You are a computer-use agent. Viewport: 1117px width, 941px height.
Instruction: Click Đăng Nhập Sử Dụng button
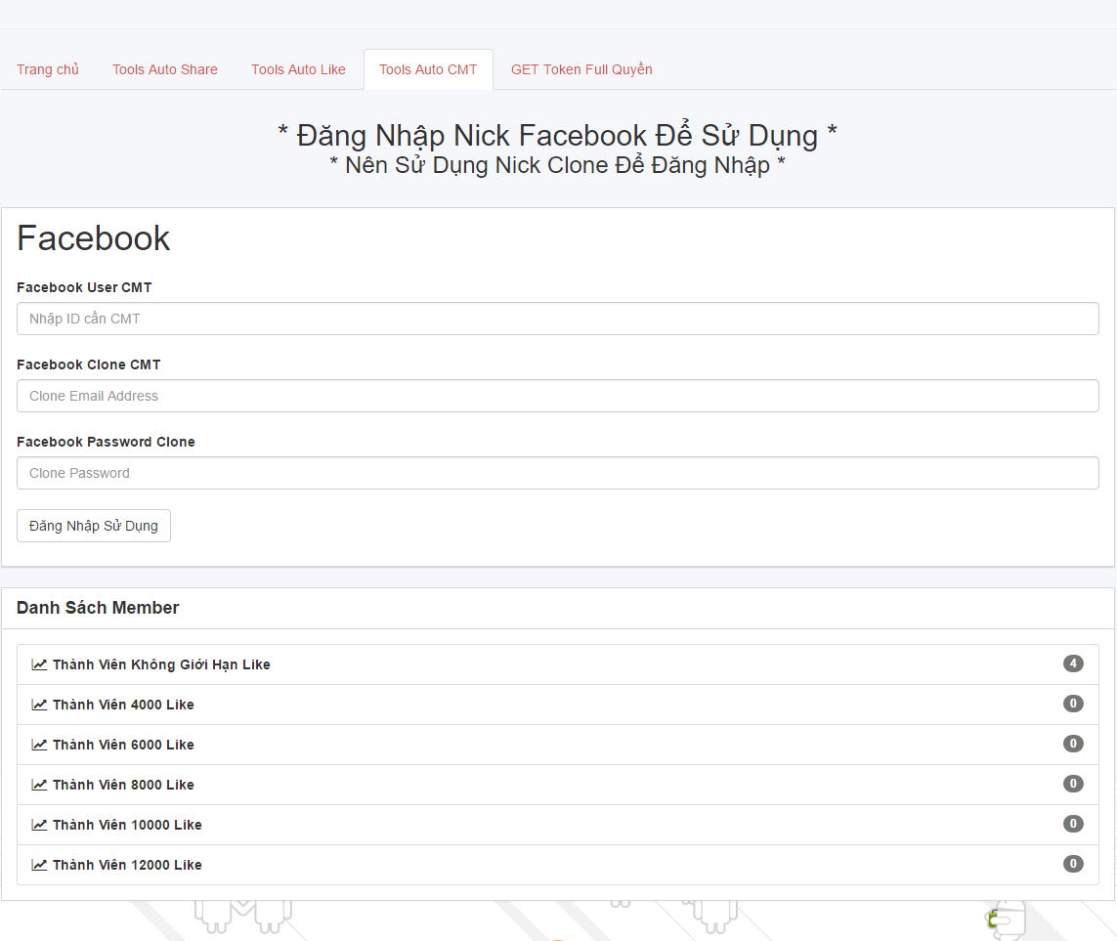tap(93, 526)
